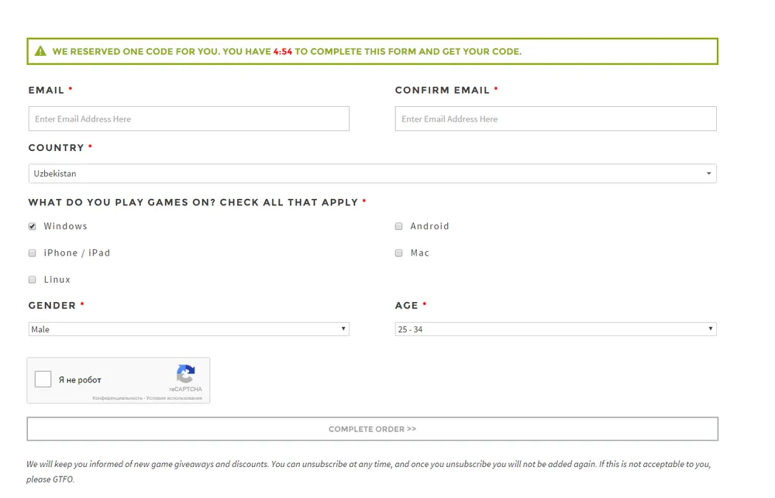Uncheck the Windows checkbox
775x498 pixels.
33,227
